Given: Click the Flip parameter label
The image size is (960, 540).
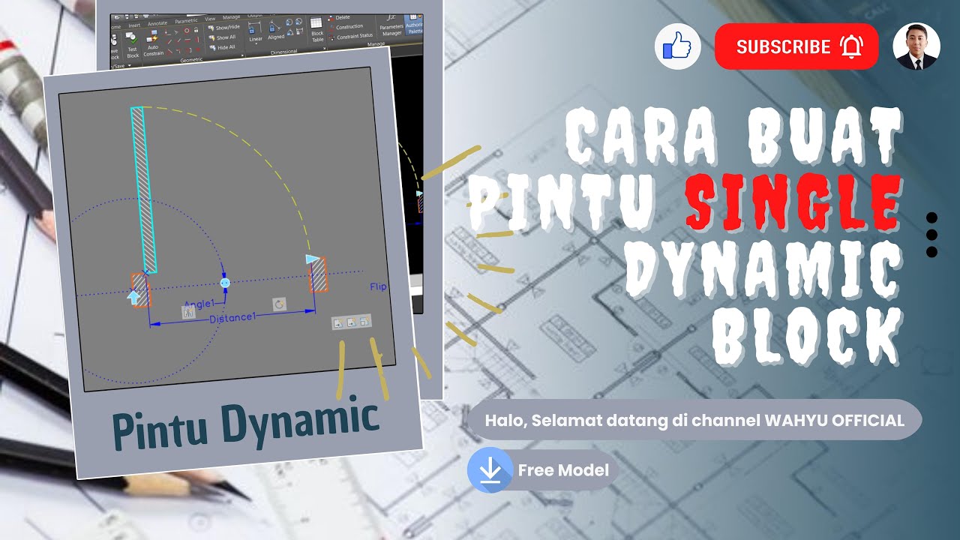Looking at the screenshot, I should pos(379,286).
